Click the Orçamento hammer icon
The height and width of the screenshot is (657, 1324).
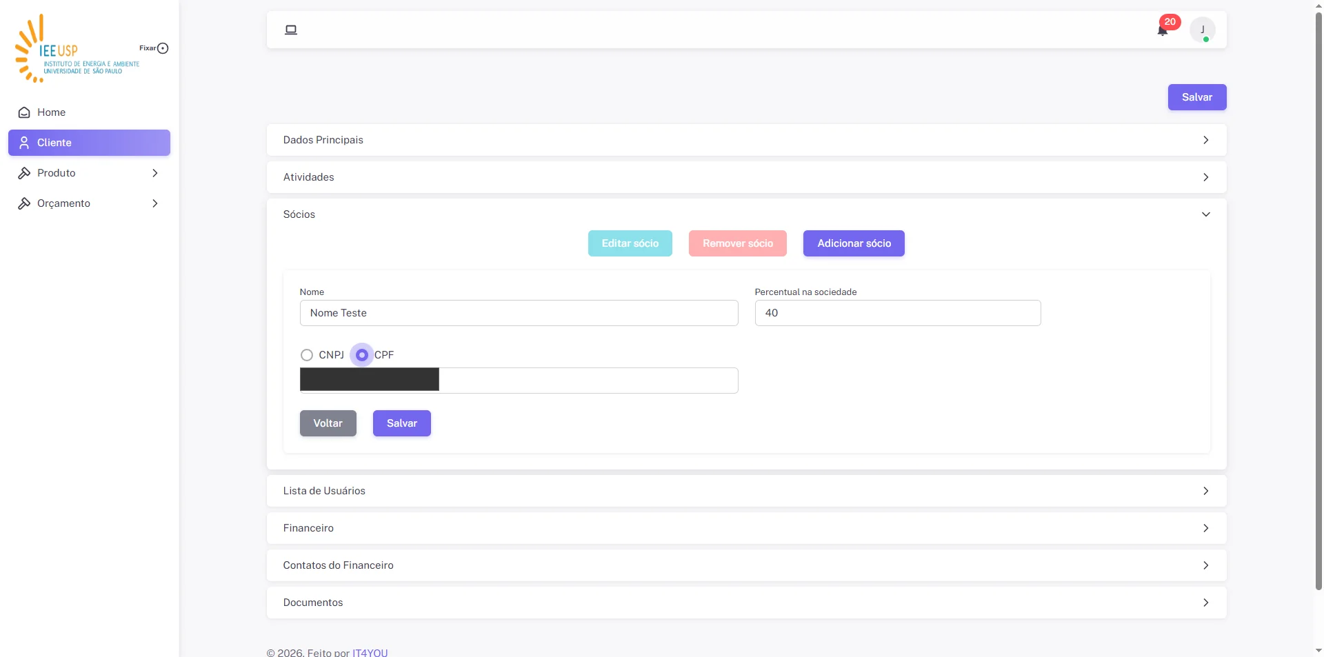[24, 203]
